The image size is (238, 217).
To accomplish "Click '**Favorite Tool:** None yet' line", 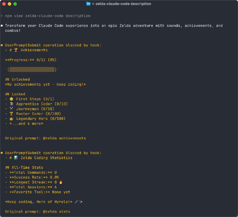I will tap(40, 192).
